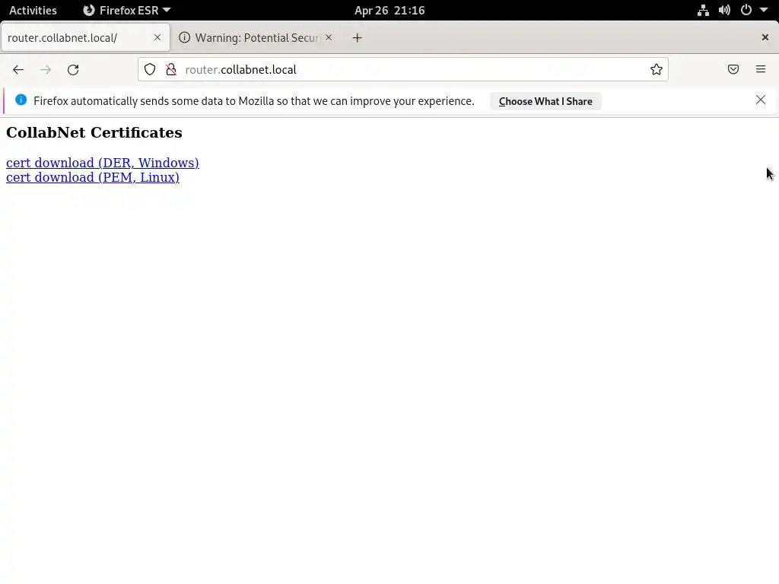
Task: Click Choose What I Share button
Action: (545, 101)
